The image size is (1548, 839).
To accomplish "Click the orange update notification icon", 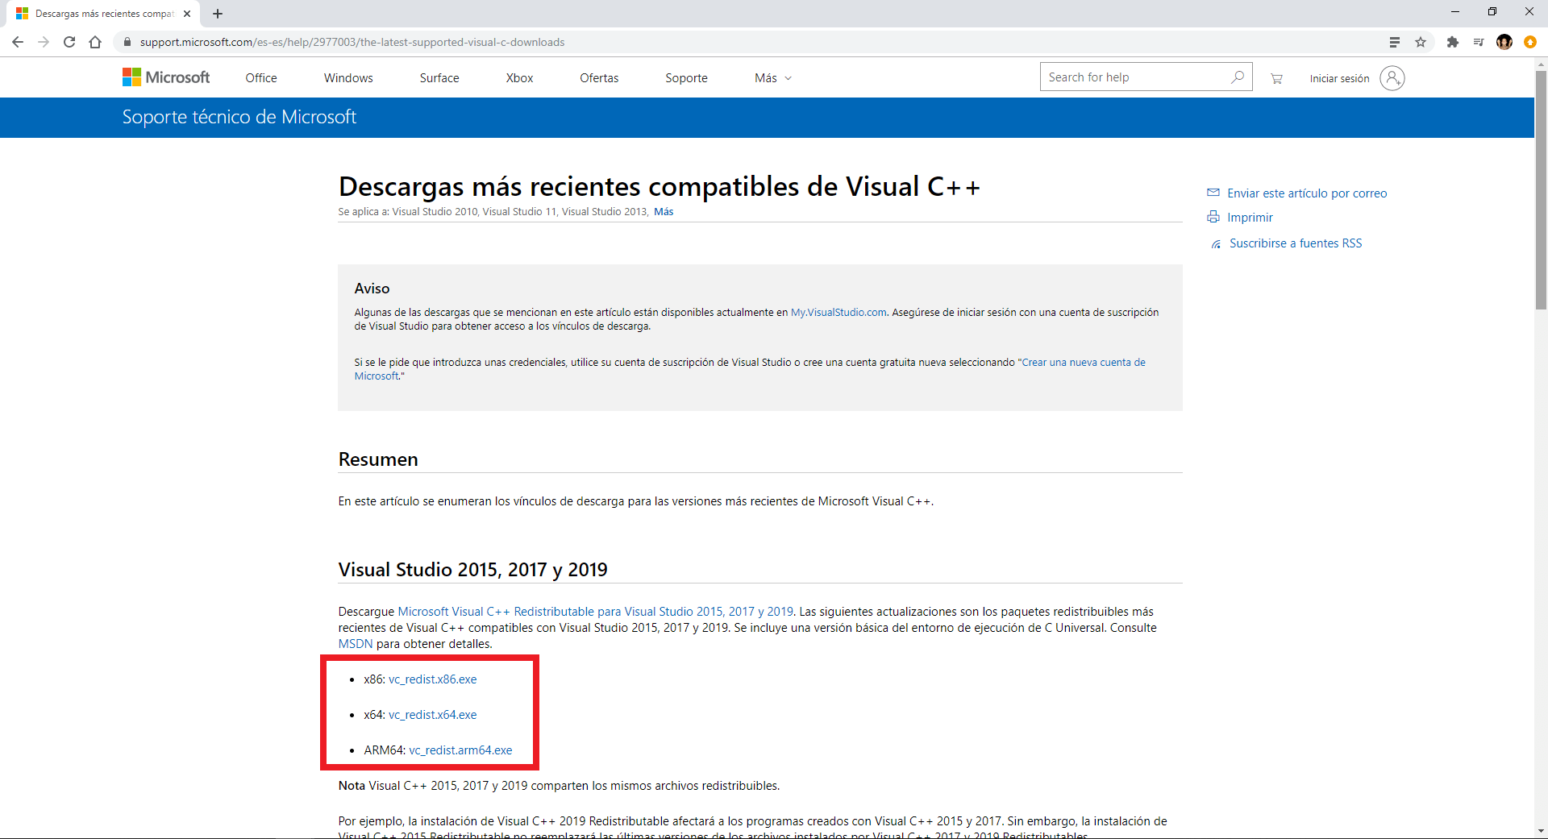I will pos(1530,42).
